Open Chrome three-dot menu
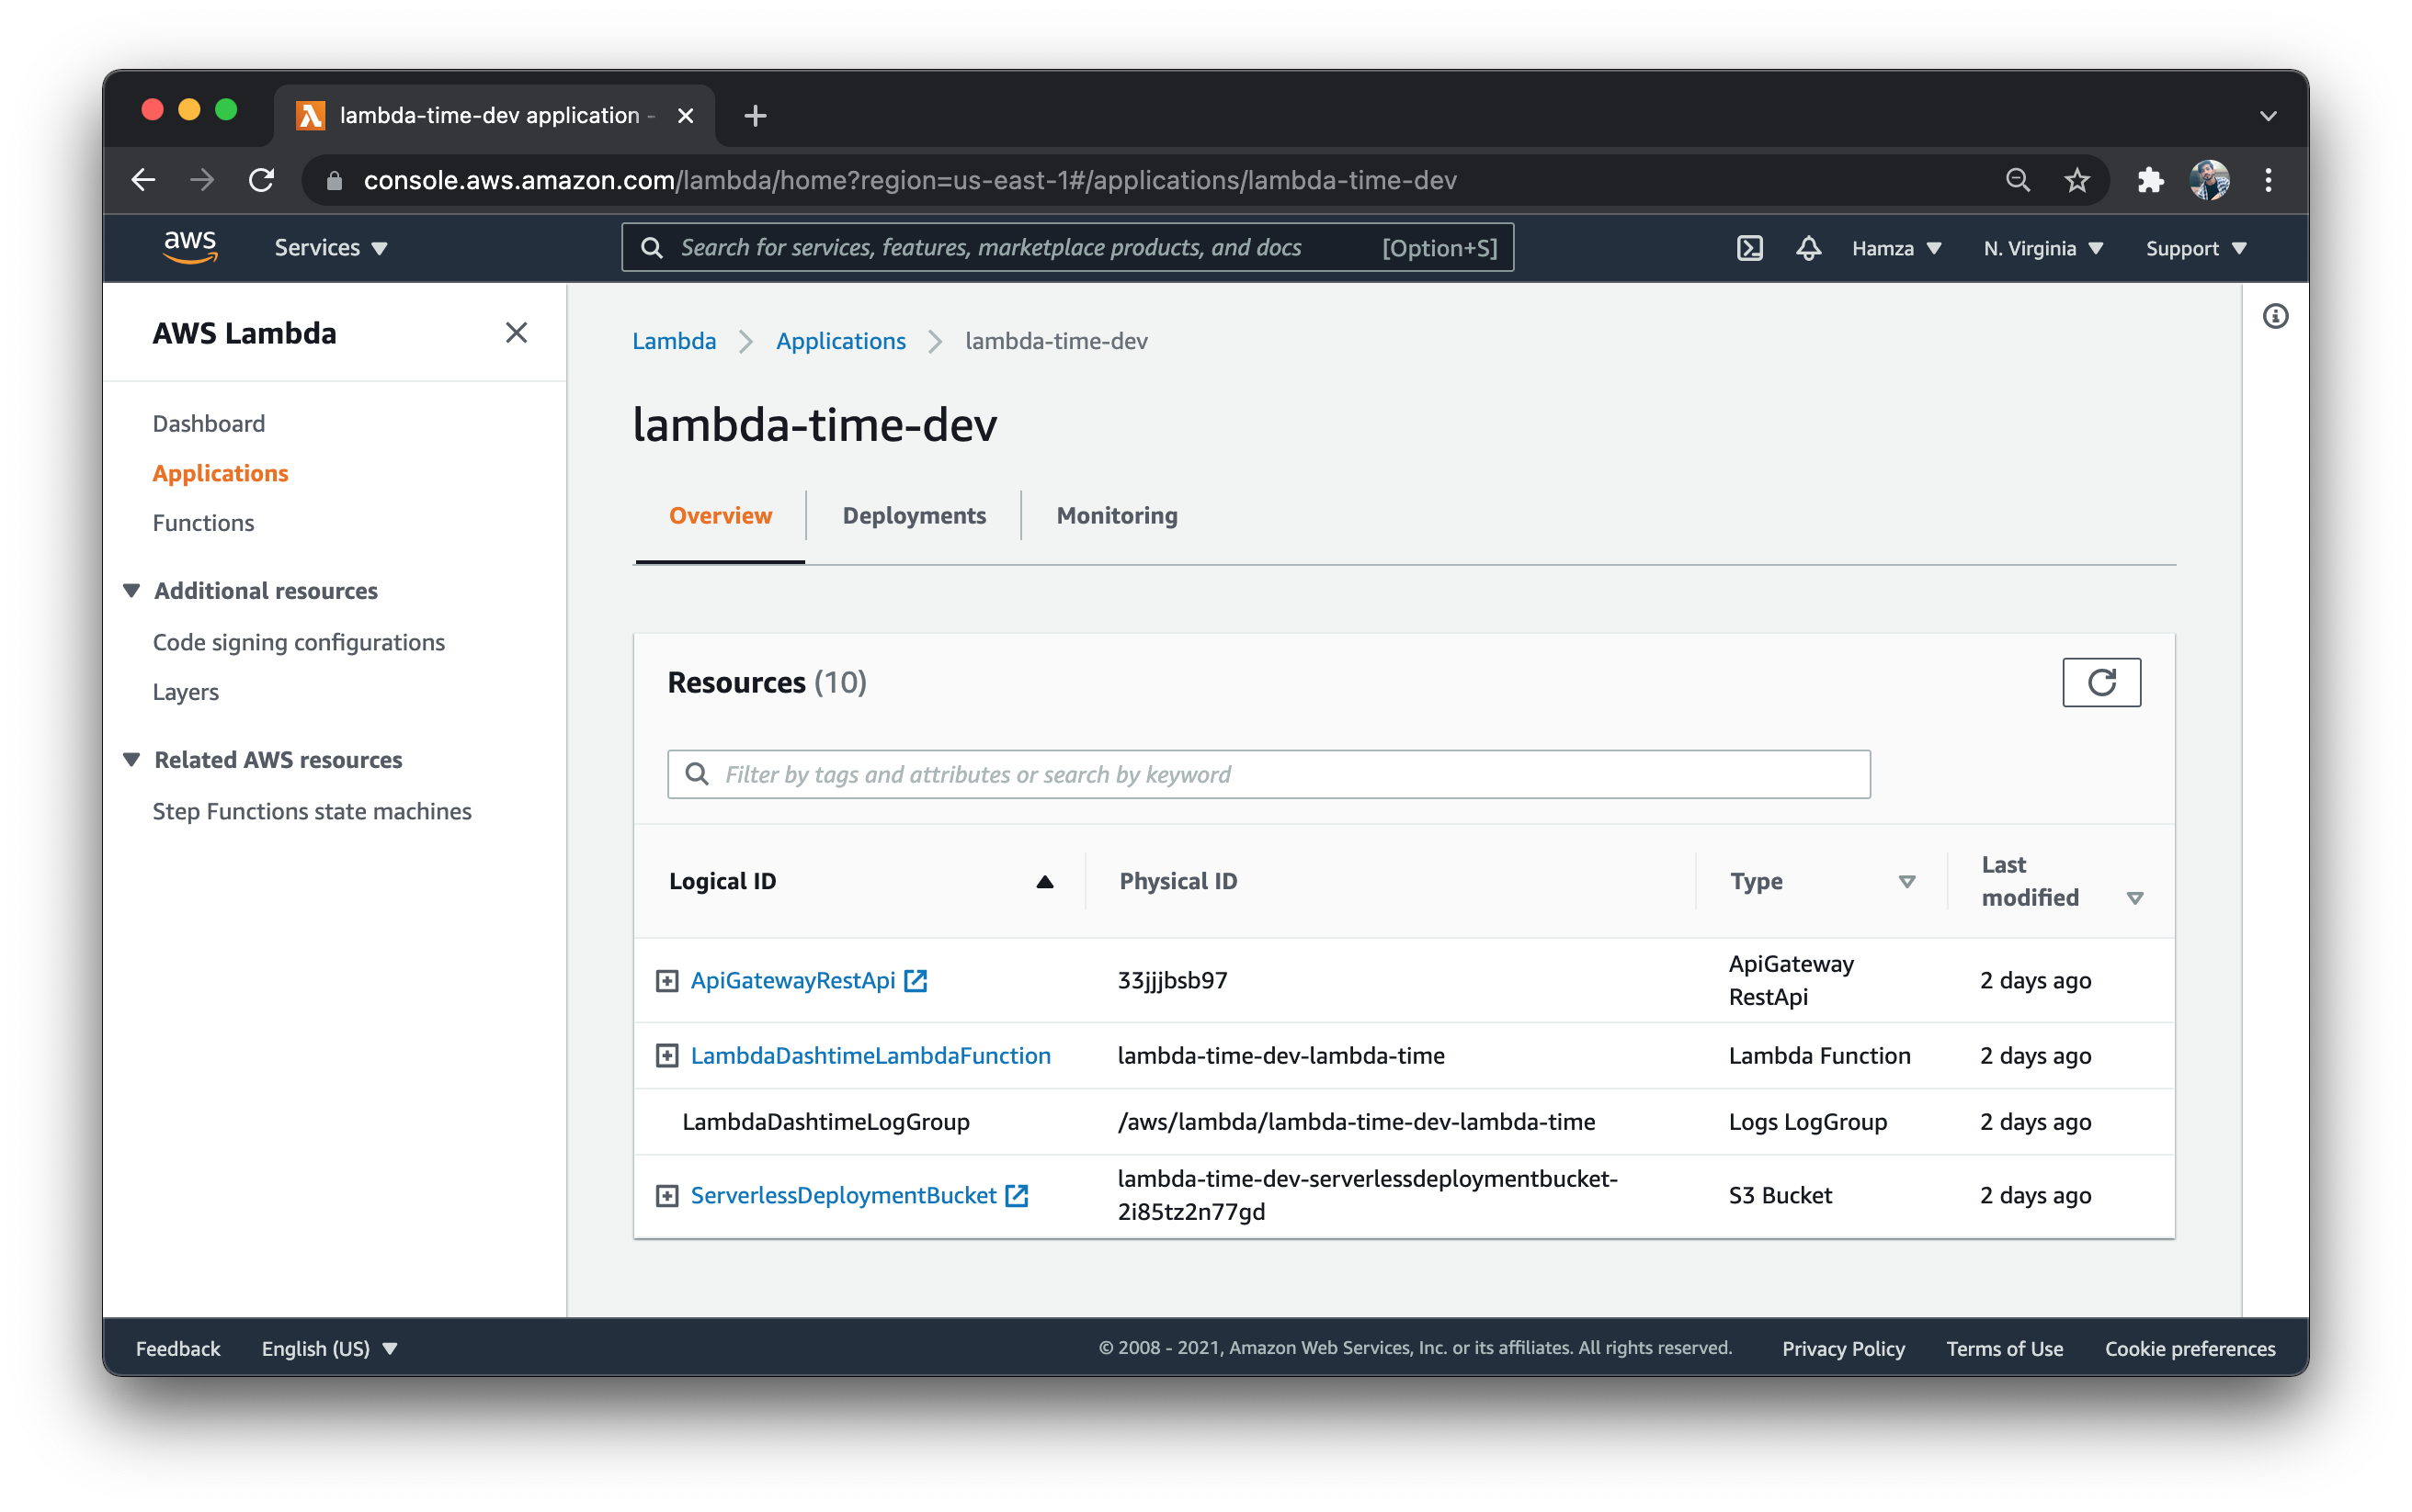Image resolution: width=2412 pixels, height=1512 pixels. click(2268, 180)
